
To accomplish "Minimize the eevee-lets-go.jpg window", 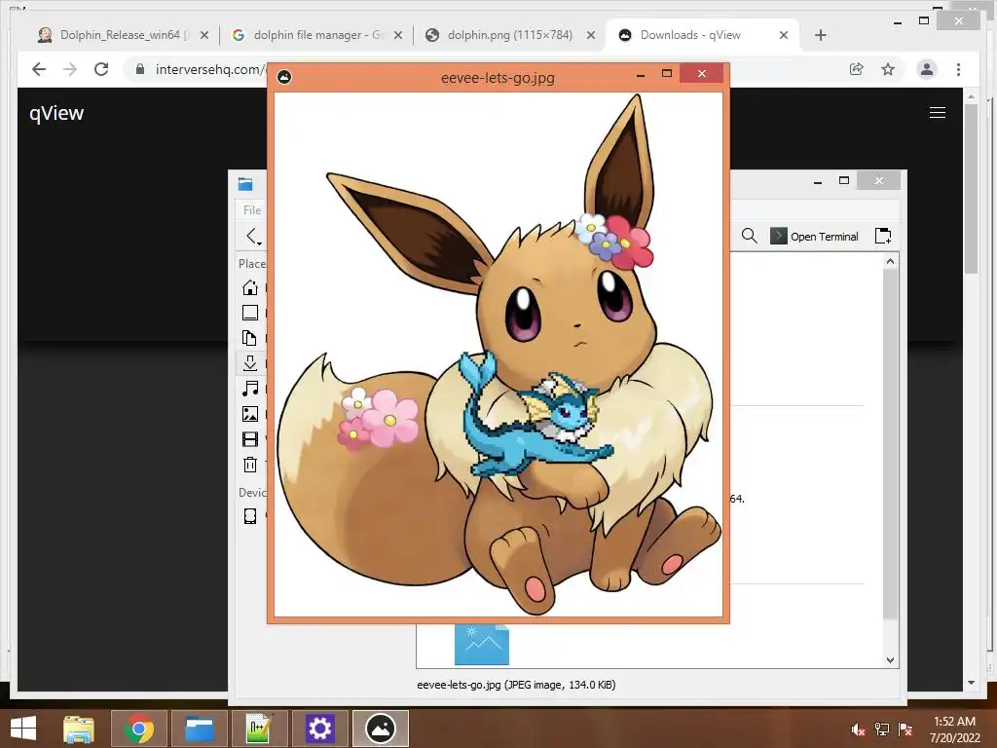I will (641, 74).
